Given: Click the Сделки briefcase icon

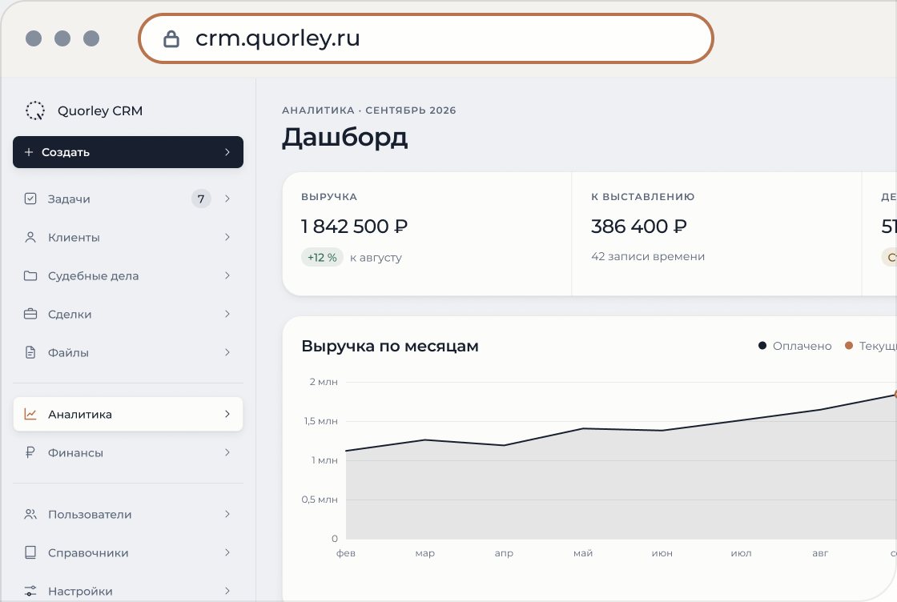Looking at the screenshot, I should click(x=30, y=314).
